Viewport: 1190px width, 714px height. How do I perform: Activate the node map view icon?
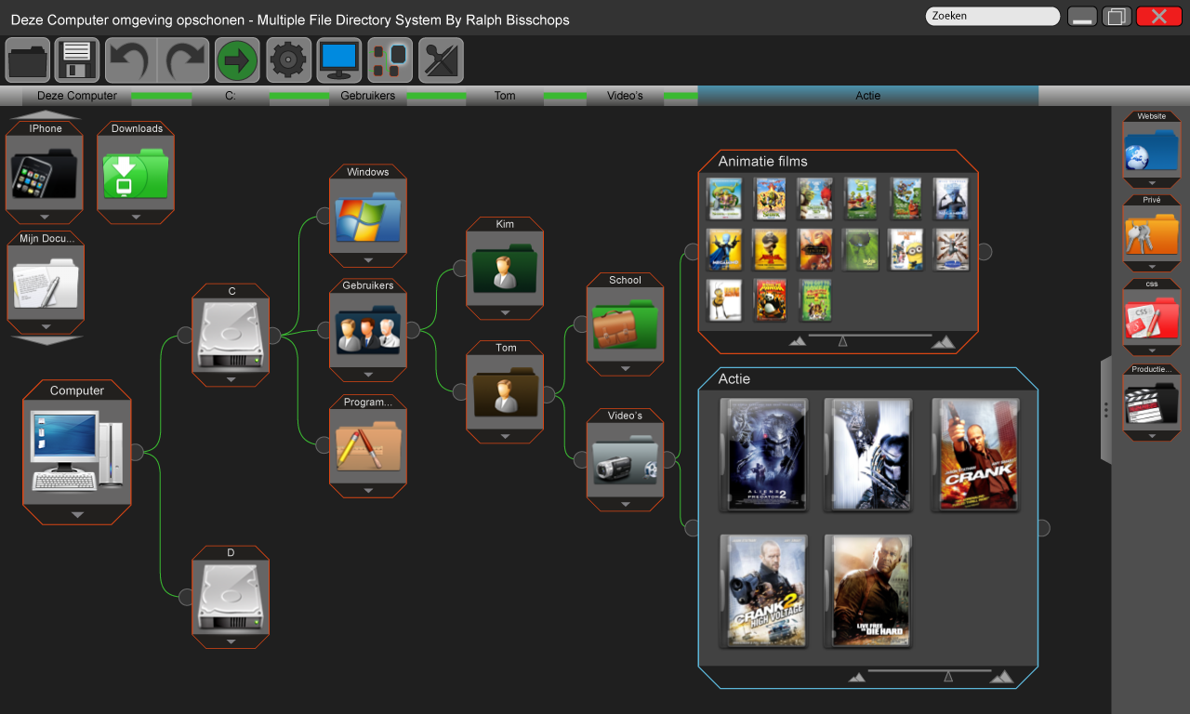[390, 59]
